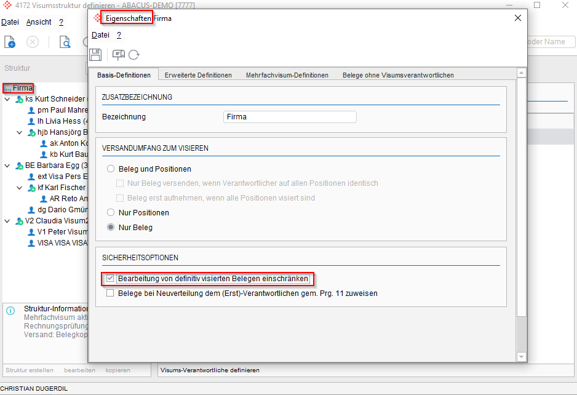Enable 'Belege bei Neuverteilung' checkbox
The image size is (577, 395).
110,293
